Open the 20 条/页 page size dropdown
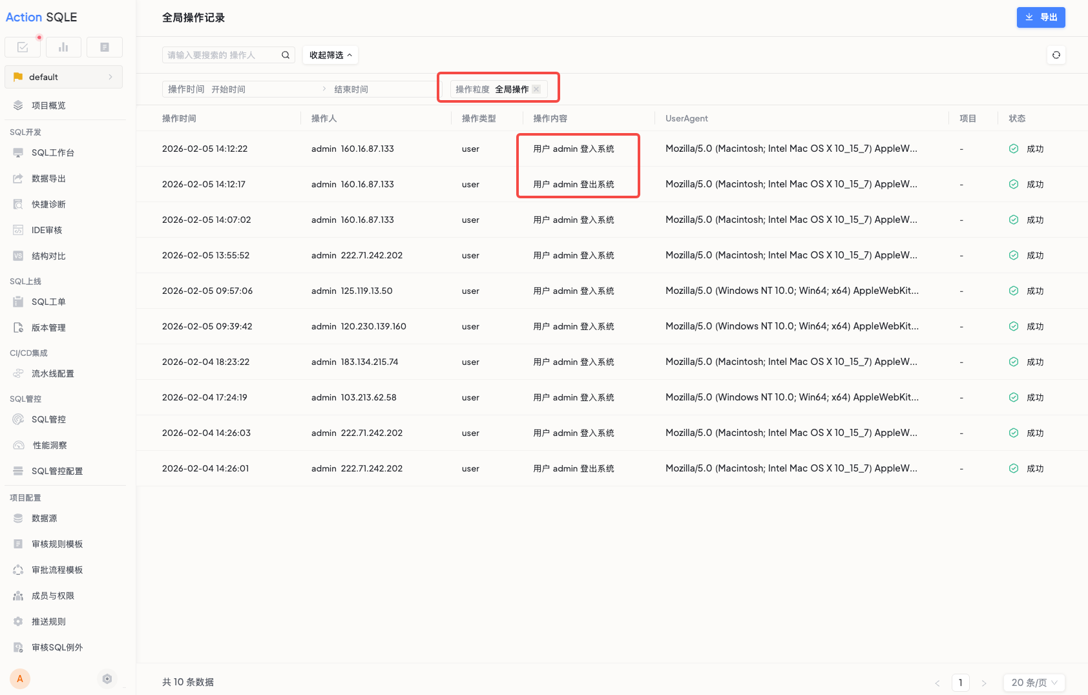Image resolution: width=1088 pixels, height=695 pixels. [x=1034, y=683]
